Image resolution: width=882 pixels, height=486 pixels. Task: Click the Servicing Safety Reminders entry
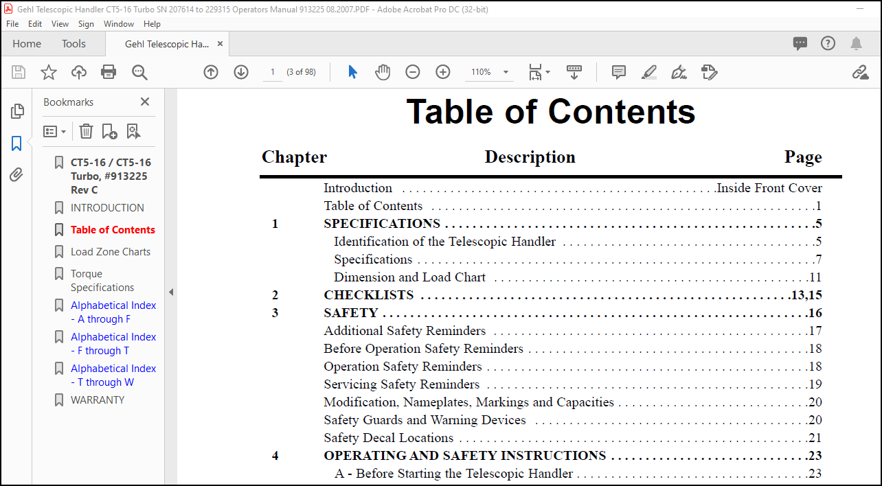(402, 384)
